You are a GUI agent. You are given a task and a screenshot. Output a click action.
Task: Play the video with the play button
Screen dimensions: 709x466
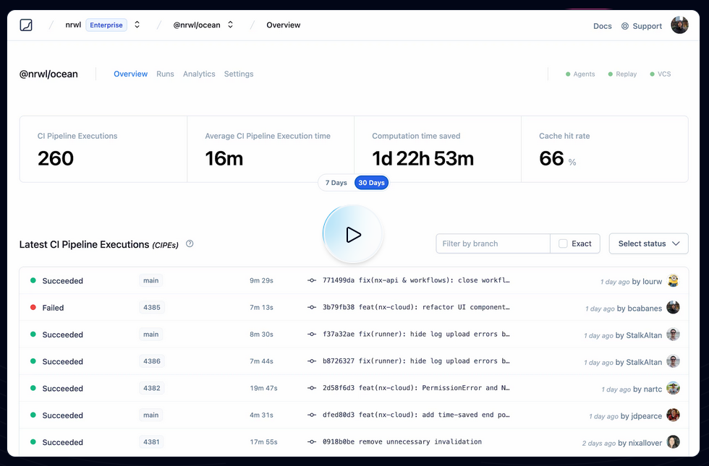click(x=353, y=234)
